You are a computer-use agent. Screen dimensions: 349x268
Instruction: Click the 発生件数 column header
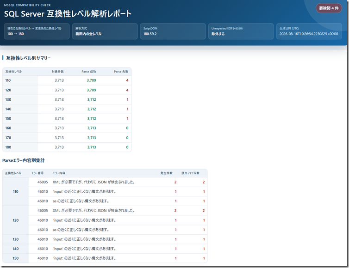click(x=167, y=173)
